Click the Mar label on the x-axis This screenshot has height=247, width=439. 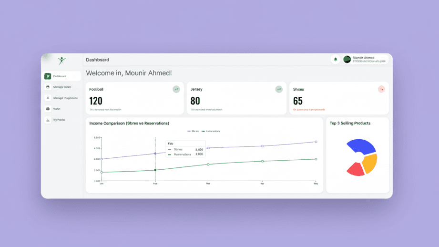pos(208,184)
